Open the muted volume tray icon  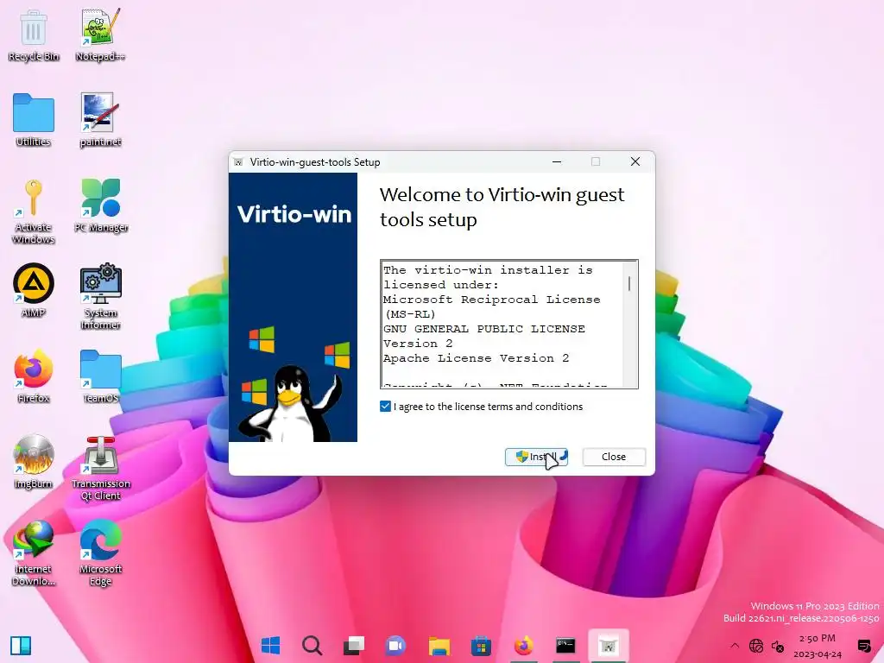pos(778,646)
